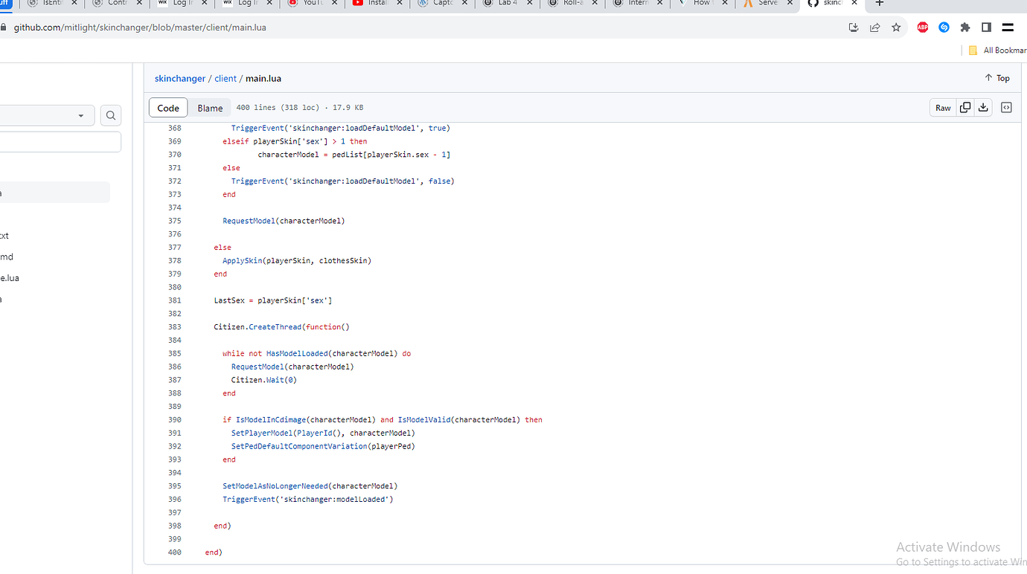The width and height of the screenshot is (1027, 574).
Task: Bookmark this page with the star
Action: pos(896,27)
